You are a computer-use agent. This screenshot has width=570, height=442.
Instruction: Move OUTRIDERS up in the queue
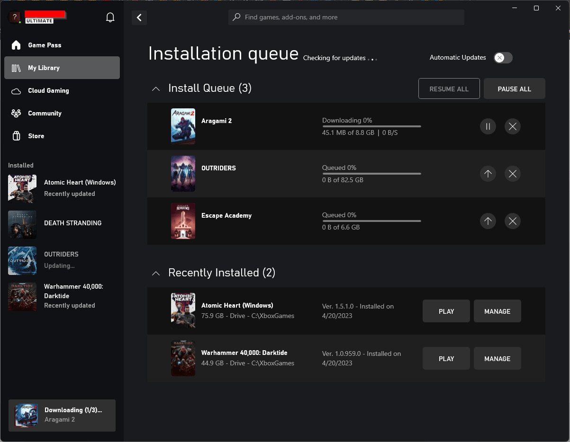point(488,174)
